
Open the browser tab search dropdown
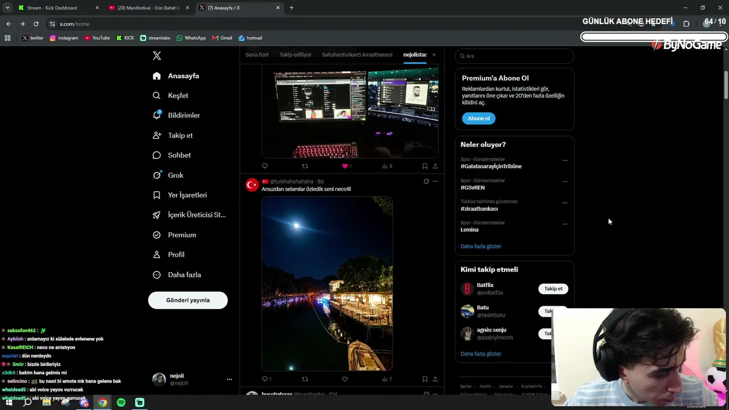(x=7, y=8)
